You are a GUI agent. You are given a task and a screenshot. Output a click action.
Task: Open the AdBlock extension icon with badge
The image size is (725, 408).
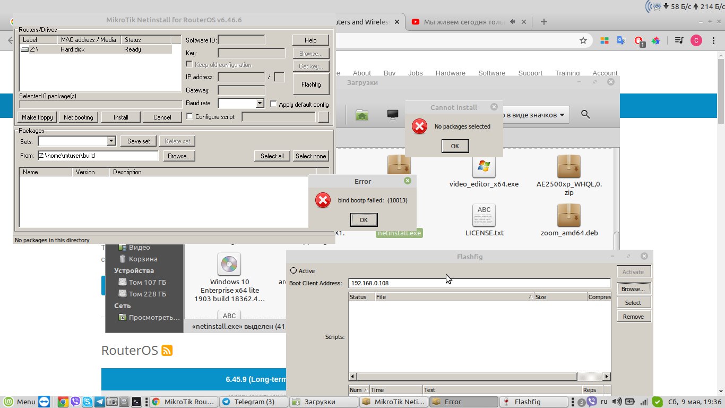pyautogui.click(x=639, y=41)
